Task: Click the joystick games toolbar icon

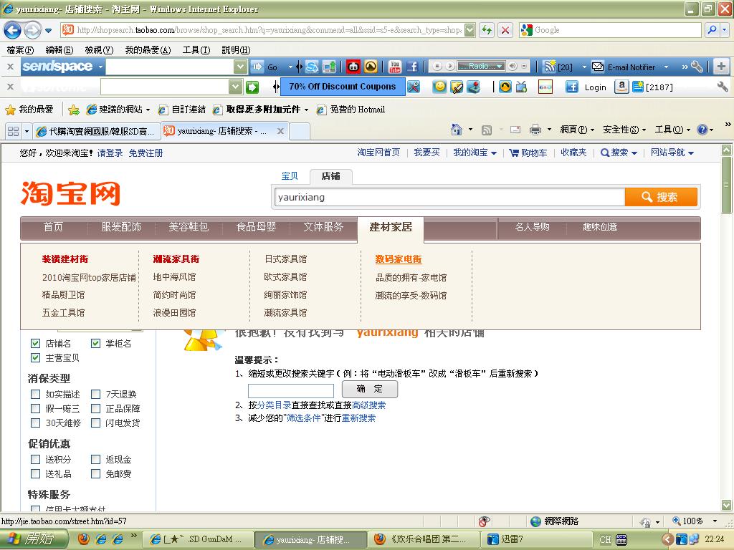Action: coord(473,87)
